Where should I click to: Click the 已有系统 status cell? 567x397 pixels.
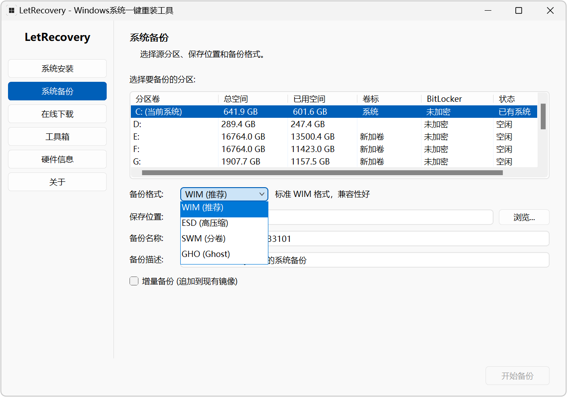tap(514, 112)
